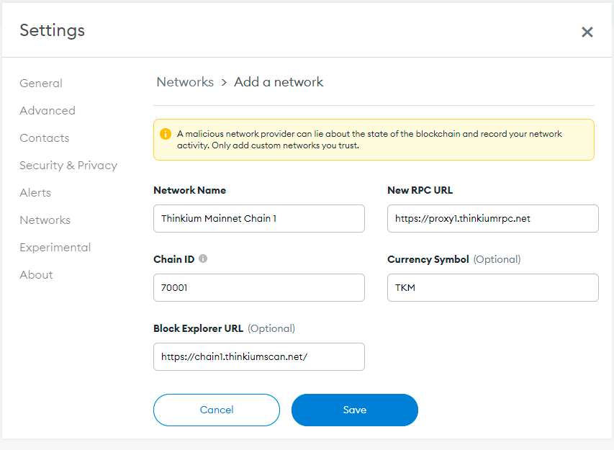Close the Settings dialog with X
The image size is (614, 450).
(587, 32)
